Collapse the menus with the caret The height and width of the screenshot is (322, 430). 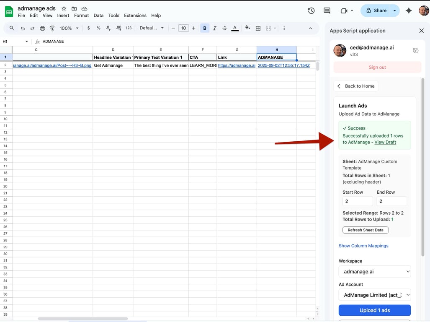[310, 28]
